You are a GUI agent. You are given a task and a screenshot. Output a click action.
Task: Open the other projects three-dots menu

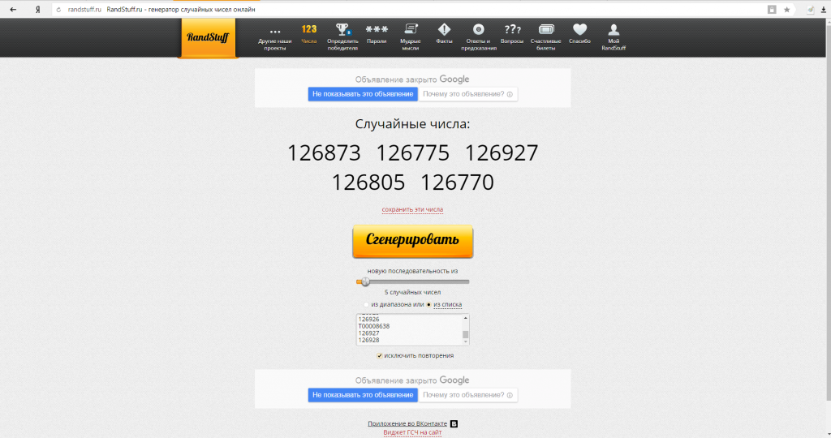(x=274, y=37)
